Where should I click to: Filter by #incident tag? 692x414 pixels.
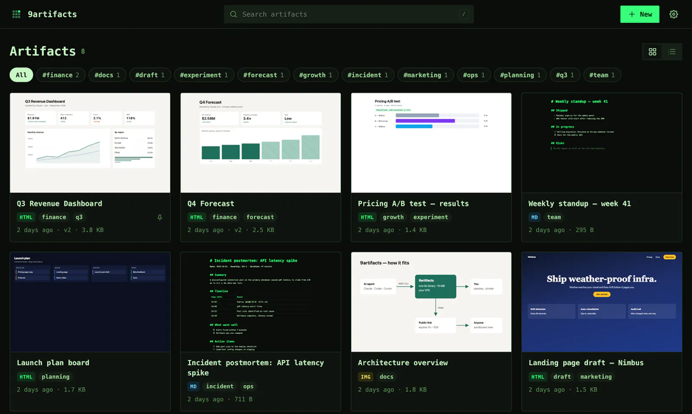coord(368,75)
